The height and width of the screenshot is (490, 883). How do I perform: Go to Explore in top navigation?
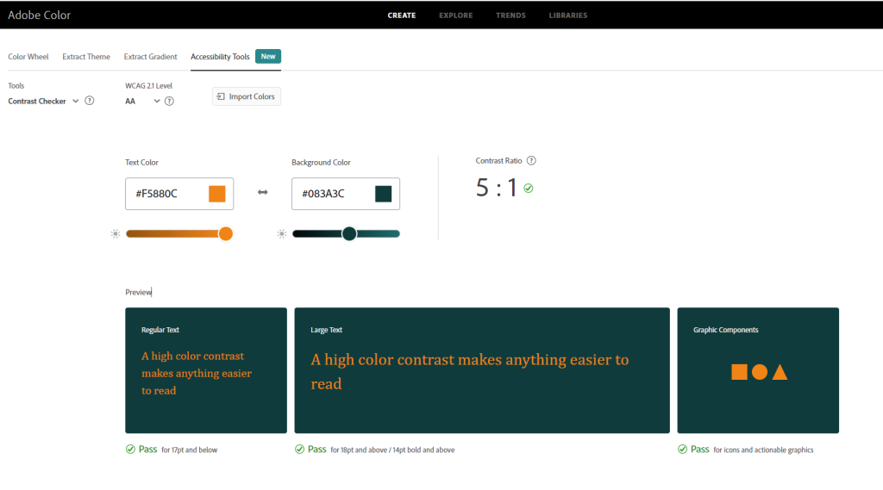coord(455,16)
